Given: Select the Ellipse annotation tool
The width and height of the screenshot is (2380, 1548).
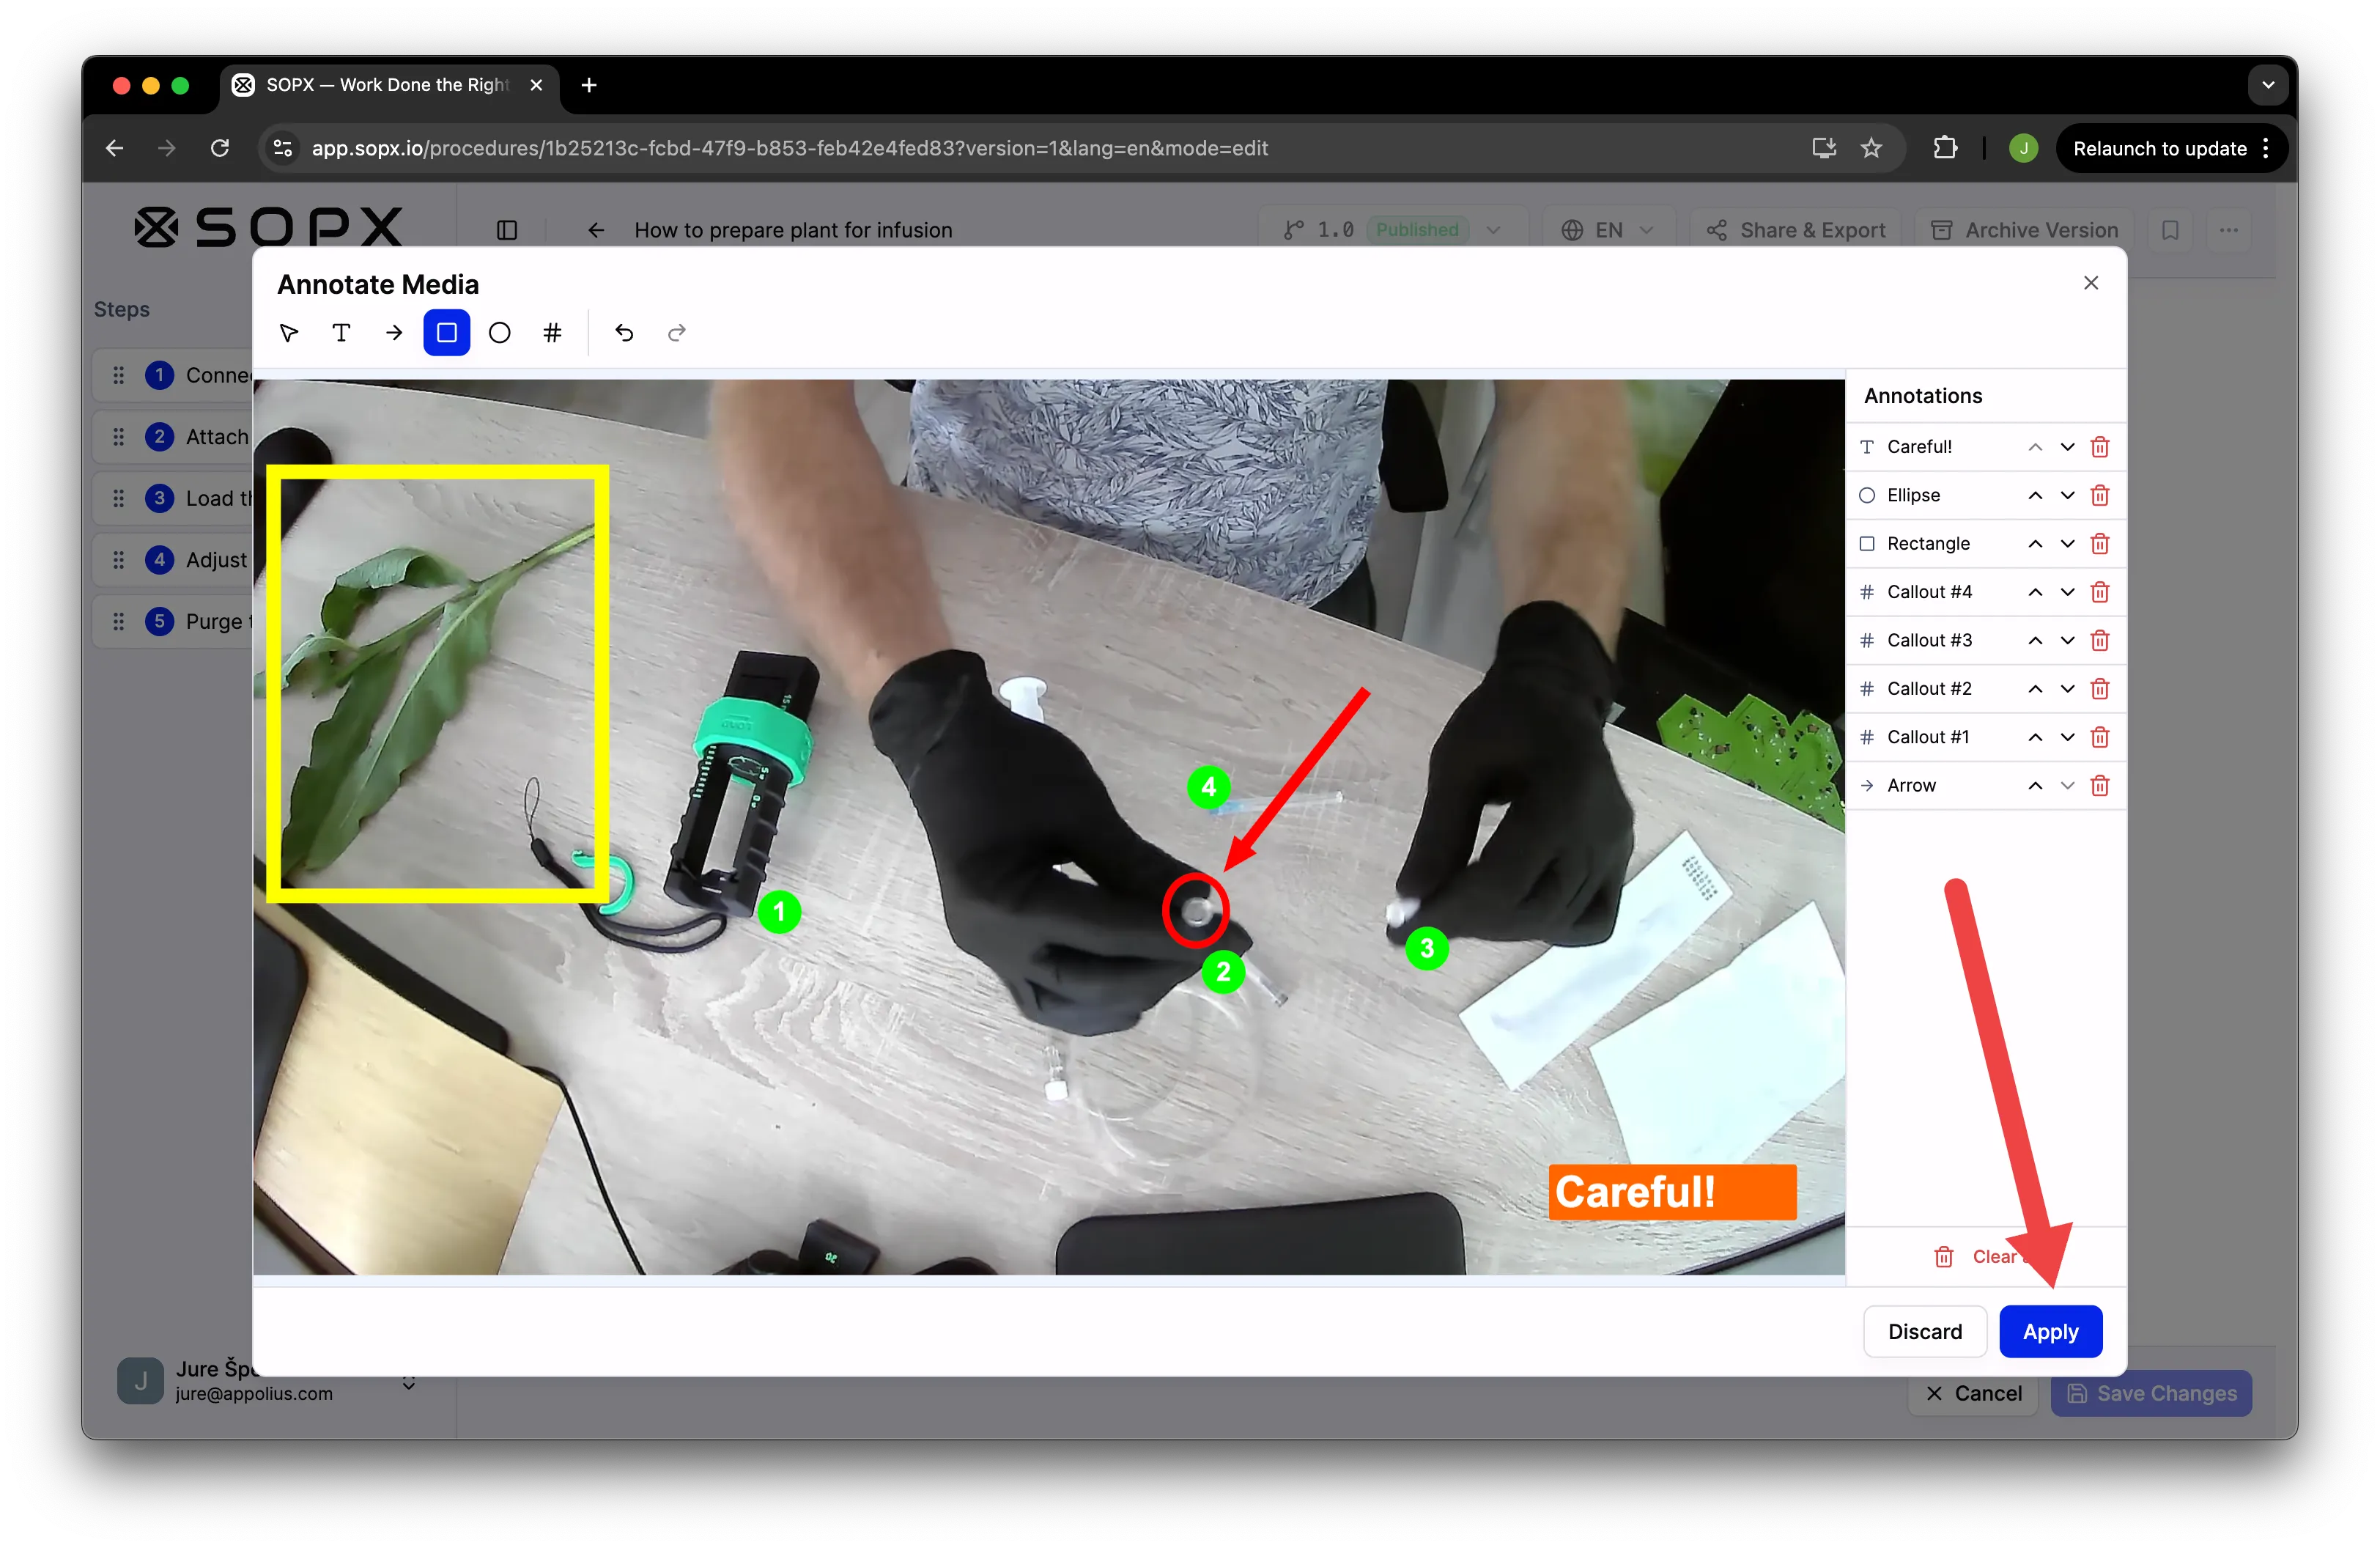Looking at the screenshot, I should coord(499,333).
